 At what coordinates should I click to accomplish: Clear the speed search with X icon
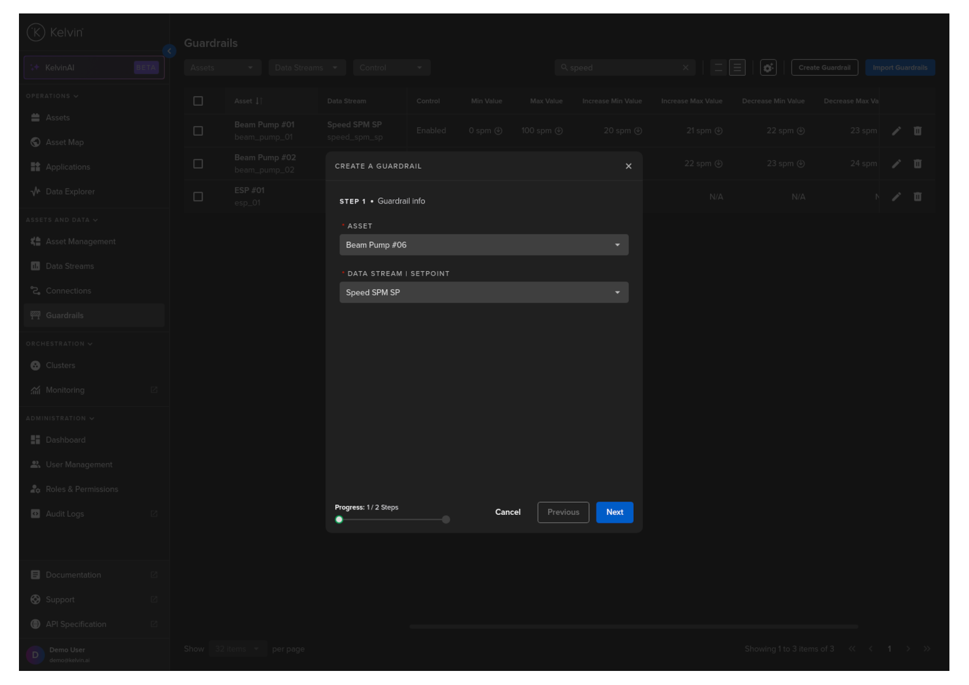(x=685, y=68)
